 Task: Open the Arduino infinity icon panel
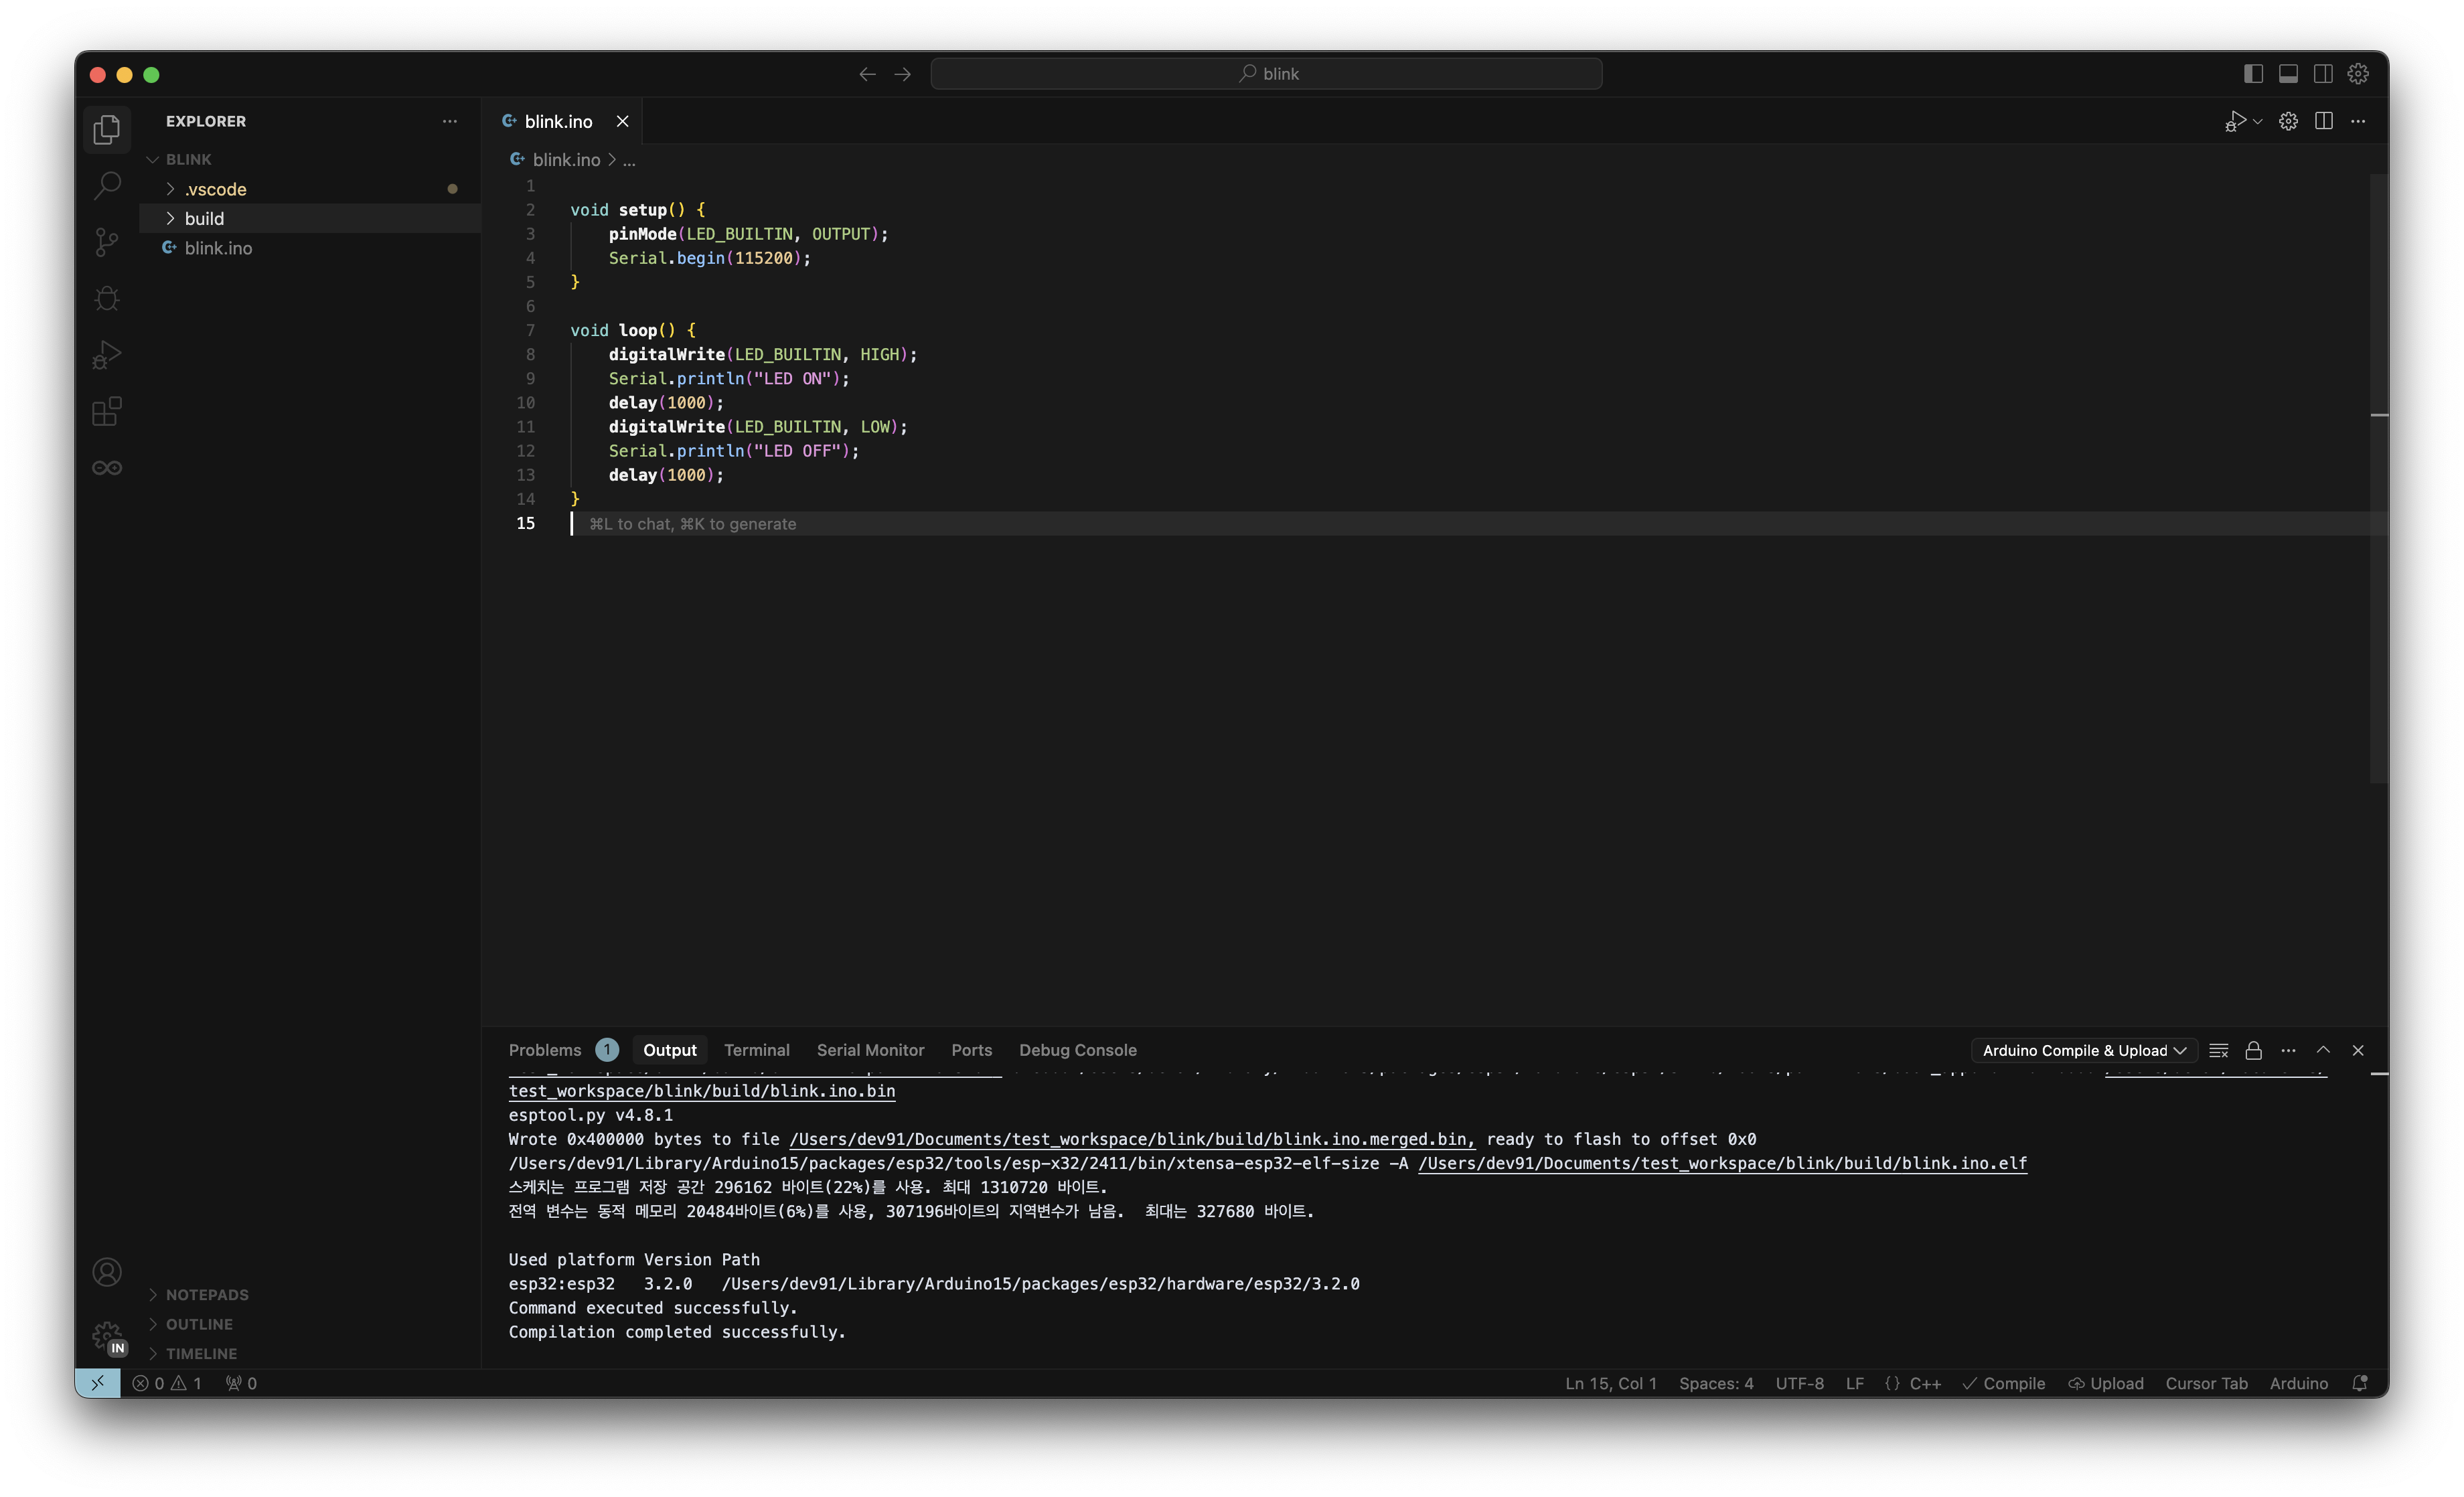[107, 468]
